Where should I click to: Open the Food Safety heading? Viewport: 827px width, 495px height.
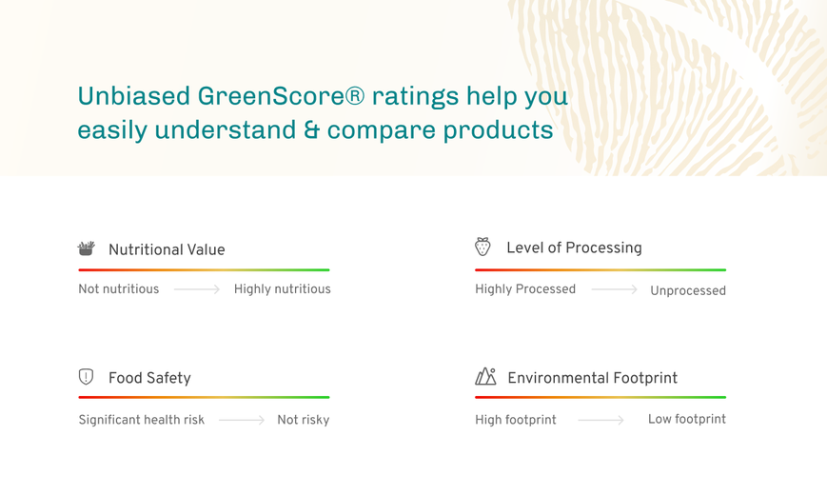(x=149, y=378)
